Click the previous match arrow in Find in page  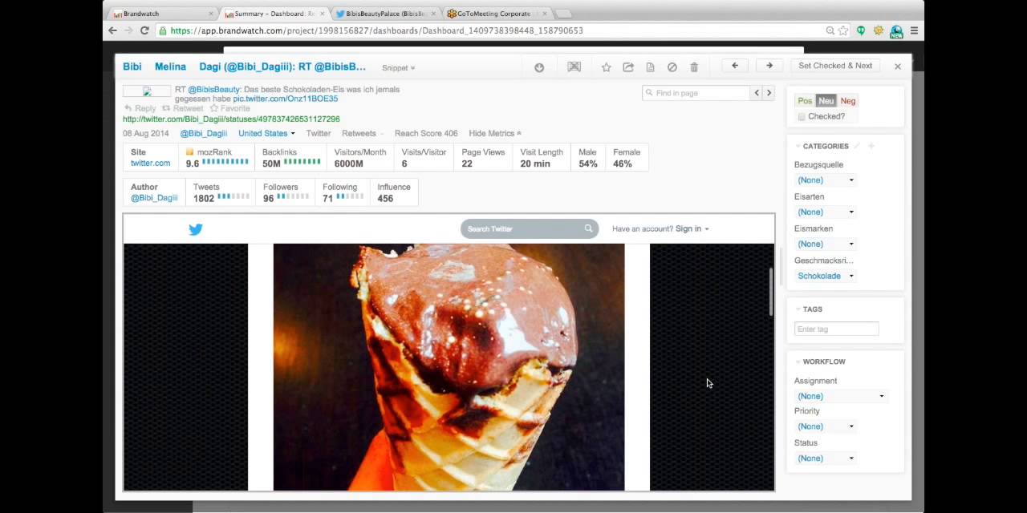pos(757,93)
